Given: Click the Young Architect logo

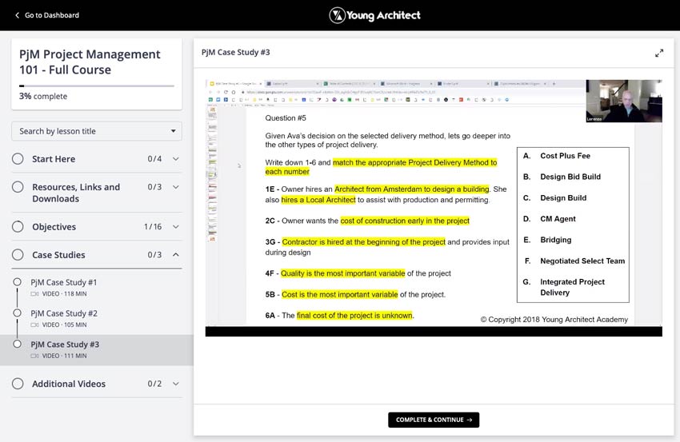Looking at the screenshot, I should (374, 15).
